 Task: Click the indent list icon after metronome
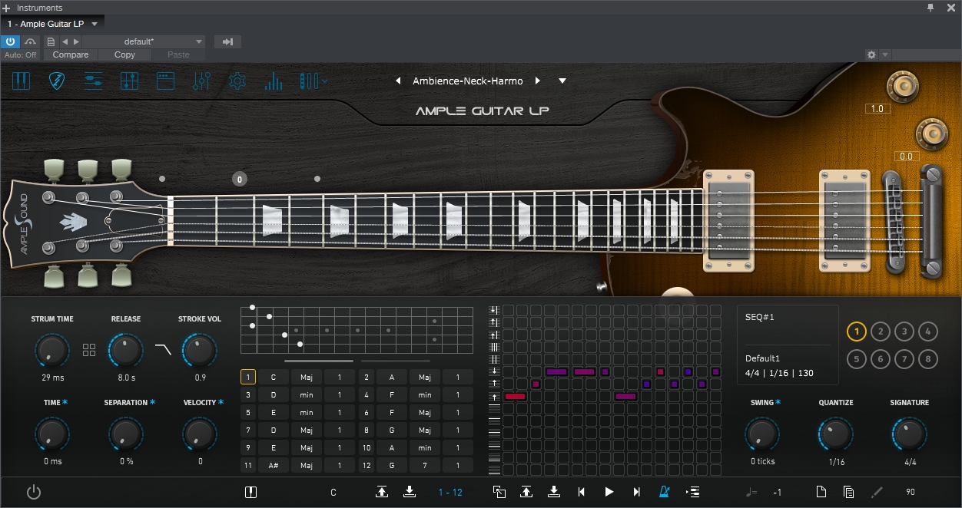692,492
